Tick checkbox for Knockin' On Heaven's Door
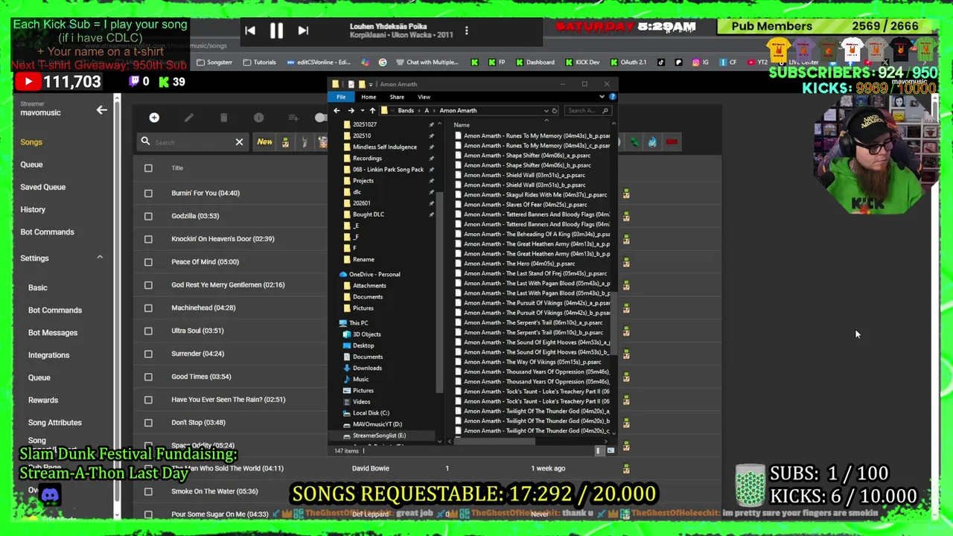 coord(148,239)
